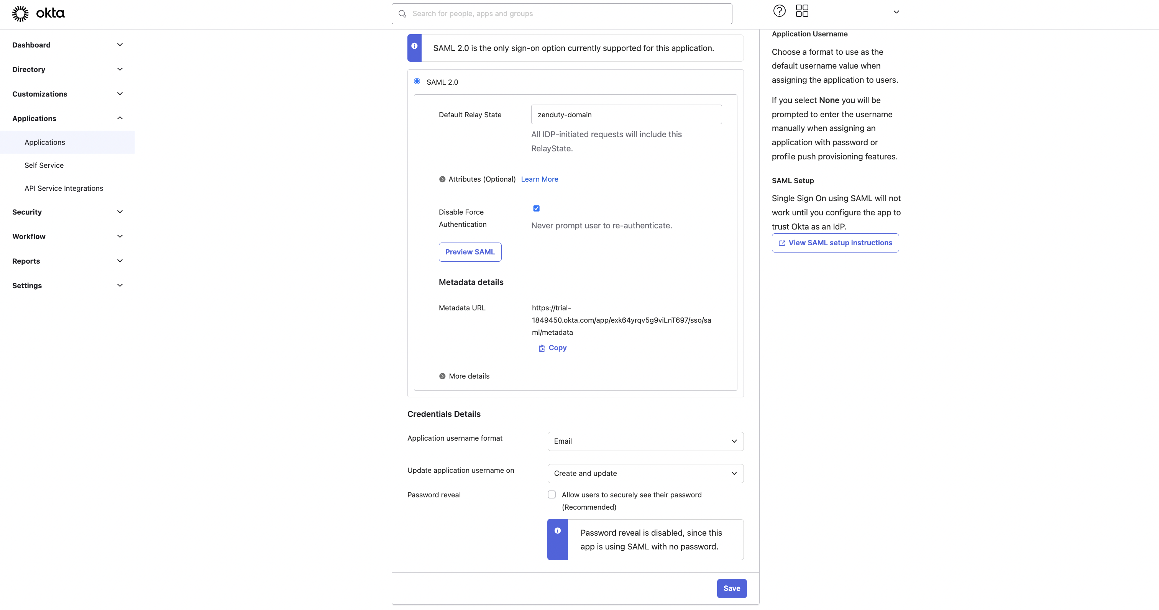The image size is (1159, 610).
Task: Click the password reveal info icon
Action: [557, 531]
